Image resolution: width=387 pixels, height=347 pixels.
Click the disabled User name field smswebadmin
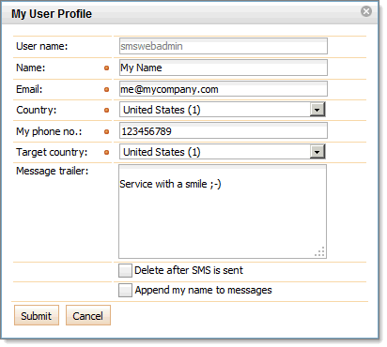click(x=224, y=46)
